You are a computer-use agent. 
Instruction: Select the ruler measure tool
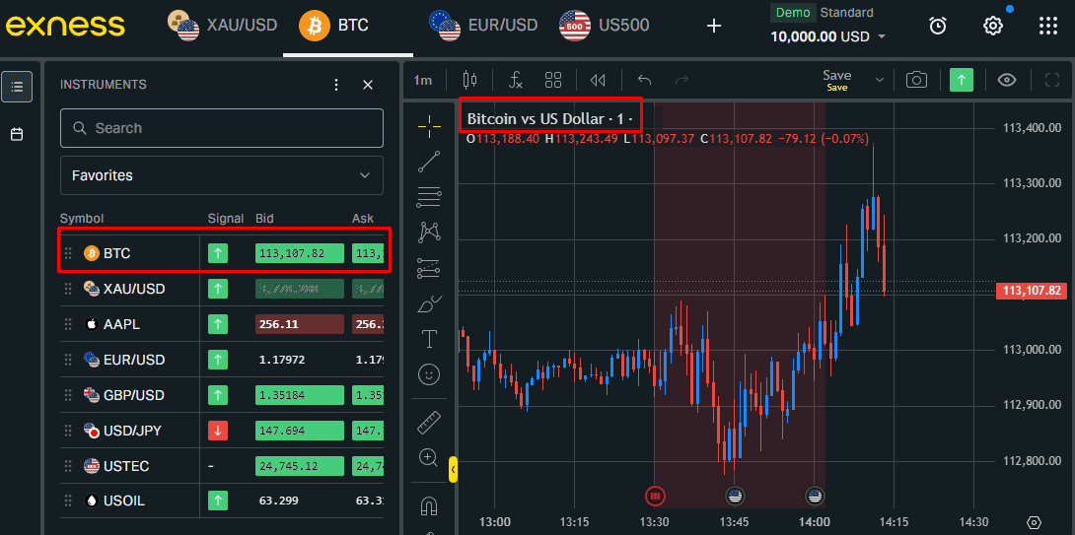click(429, 423)
